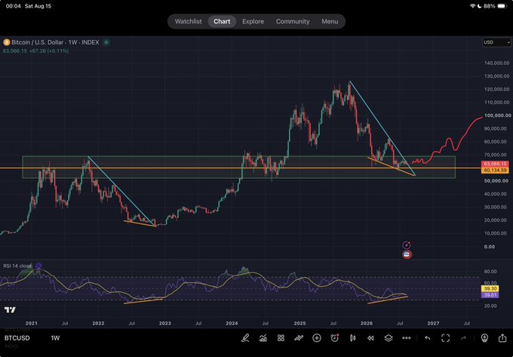The image size is (513, 357).
Task: Tap the 0.00 price axis label
Action: [490, 247]
